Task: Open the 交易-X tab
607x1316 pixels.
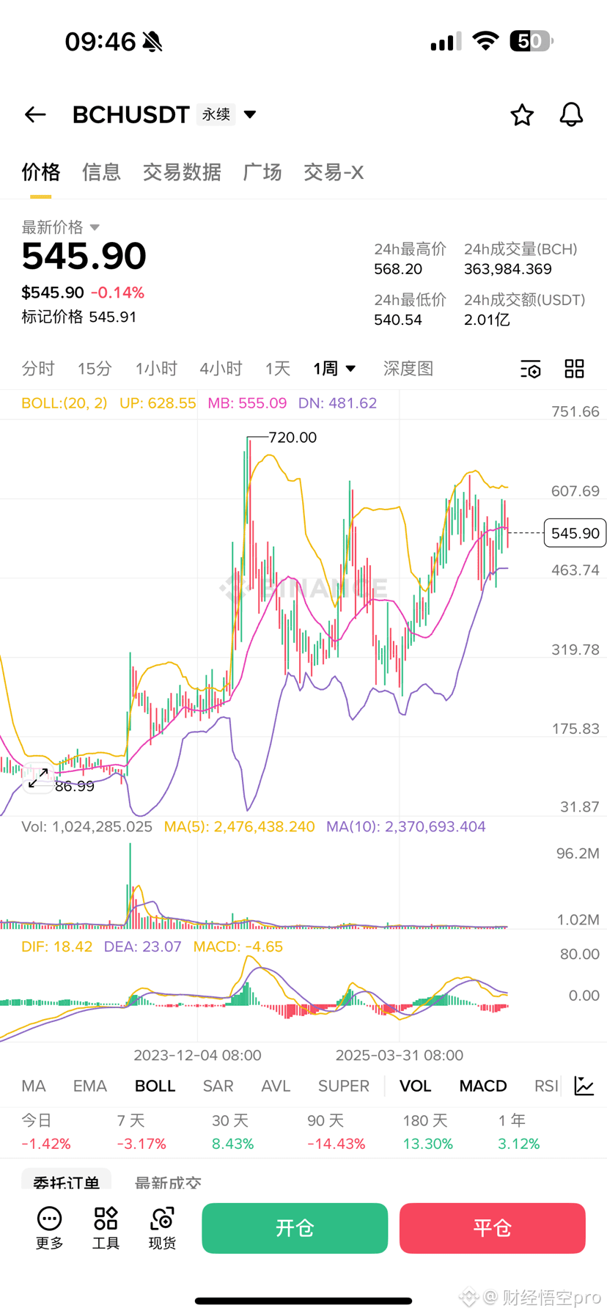Action: [334, 172]
